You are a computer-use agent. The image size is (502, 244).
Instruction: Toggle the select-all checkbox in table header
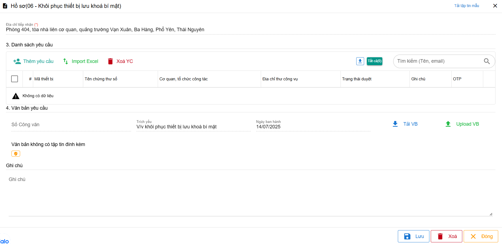[x=15, y=79]
